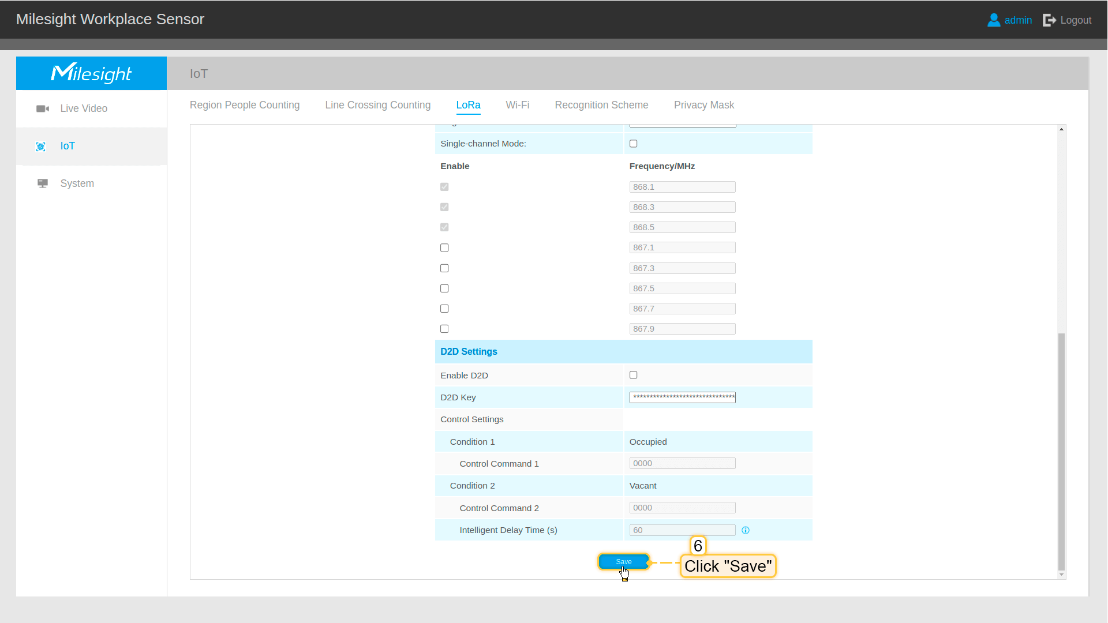The width and height of the screenshot is (1108, 623).
Task: Click the System monitor icon
Action: click(x=42, y=183)
